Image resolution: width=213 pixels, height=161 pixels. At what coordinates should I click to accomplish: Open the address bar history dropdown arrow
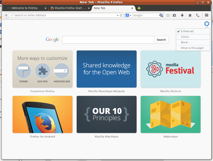coord(117,15)
